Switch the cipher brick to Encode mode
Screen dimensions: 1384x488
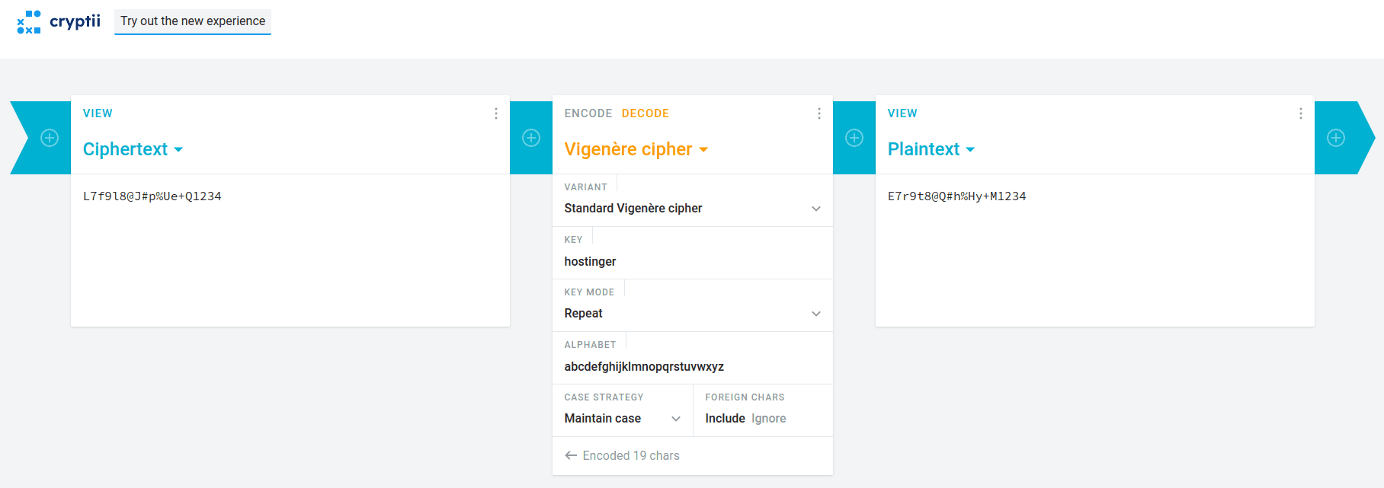588,113
